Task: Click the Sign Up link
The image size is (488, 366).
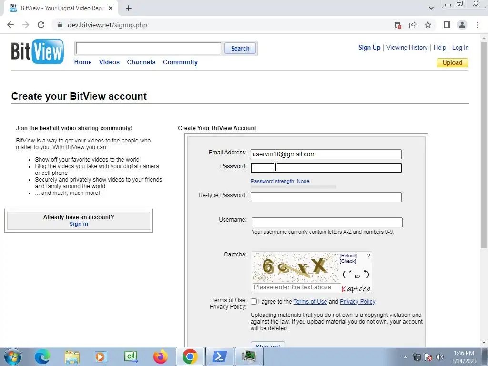Action: click(x=369, y=47)
